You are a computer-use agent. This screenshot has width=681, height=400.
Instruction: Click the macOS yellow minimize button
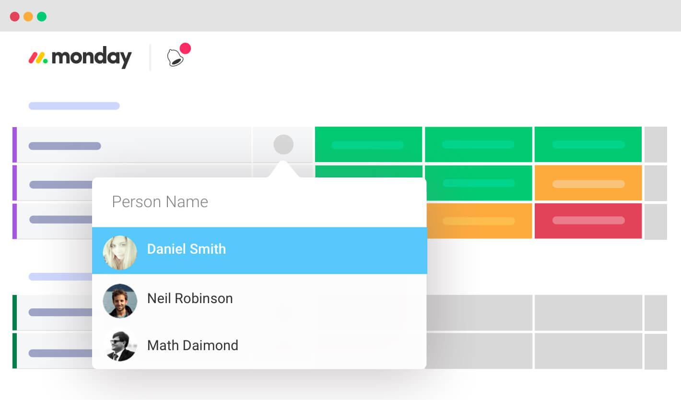(x=28, y=16)
